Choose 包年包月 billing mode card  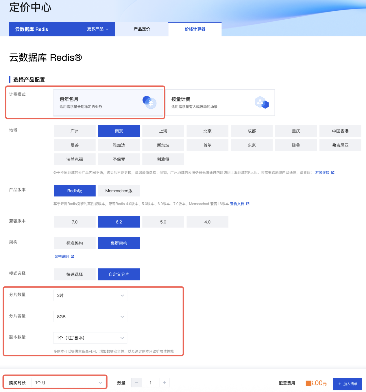[x=108, y=103]
